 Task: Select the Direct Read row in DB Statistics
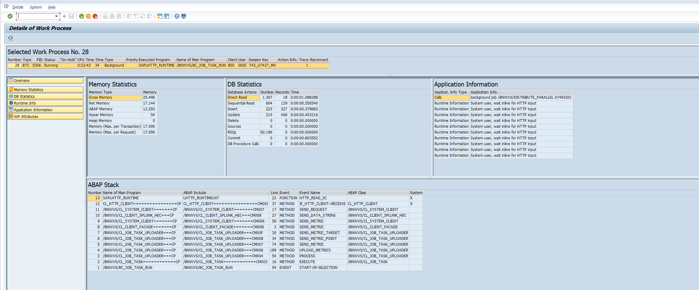coord(237,97)
